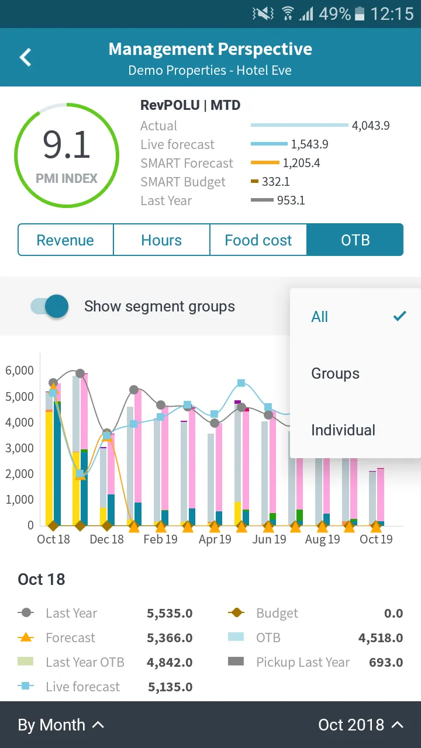
Task: Tap the back arrow icon
Action: coord(25,57)
